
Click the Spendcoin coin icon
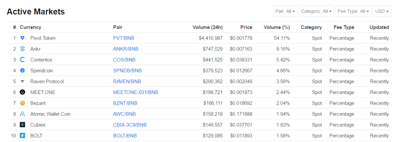click(22, 71)
